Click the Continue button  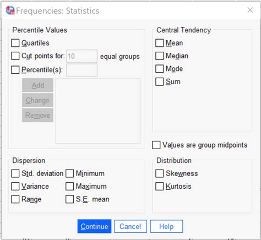point(94,226)
